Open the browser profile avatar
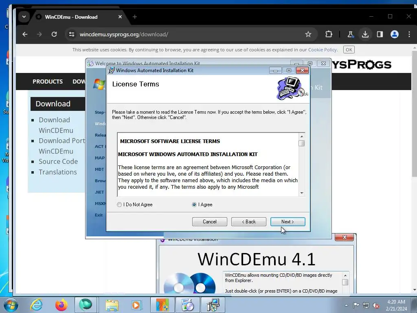The image size is (417, 313). 394,34
